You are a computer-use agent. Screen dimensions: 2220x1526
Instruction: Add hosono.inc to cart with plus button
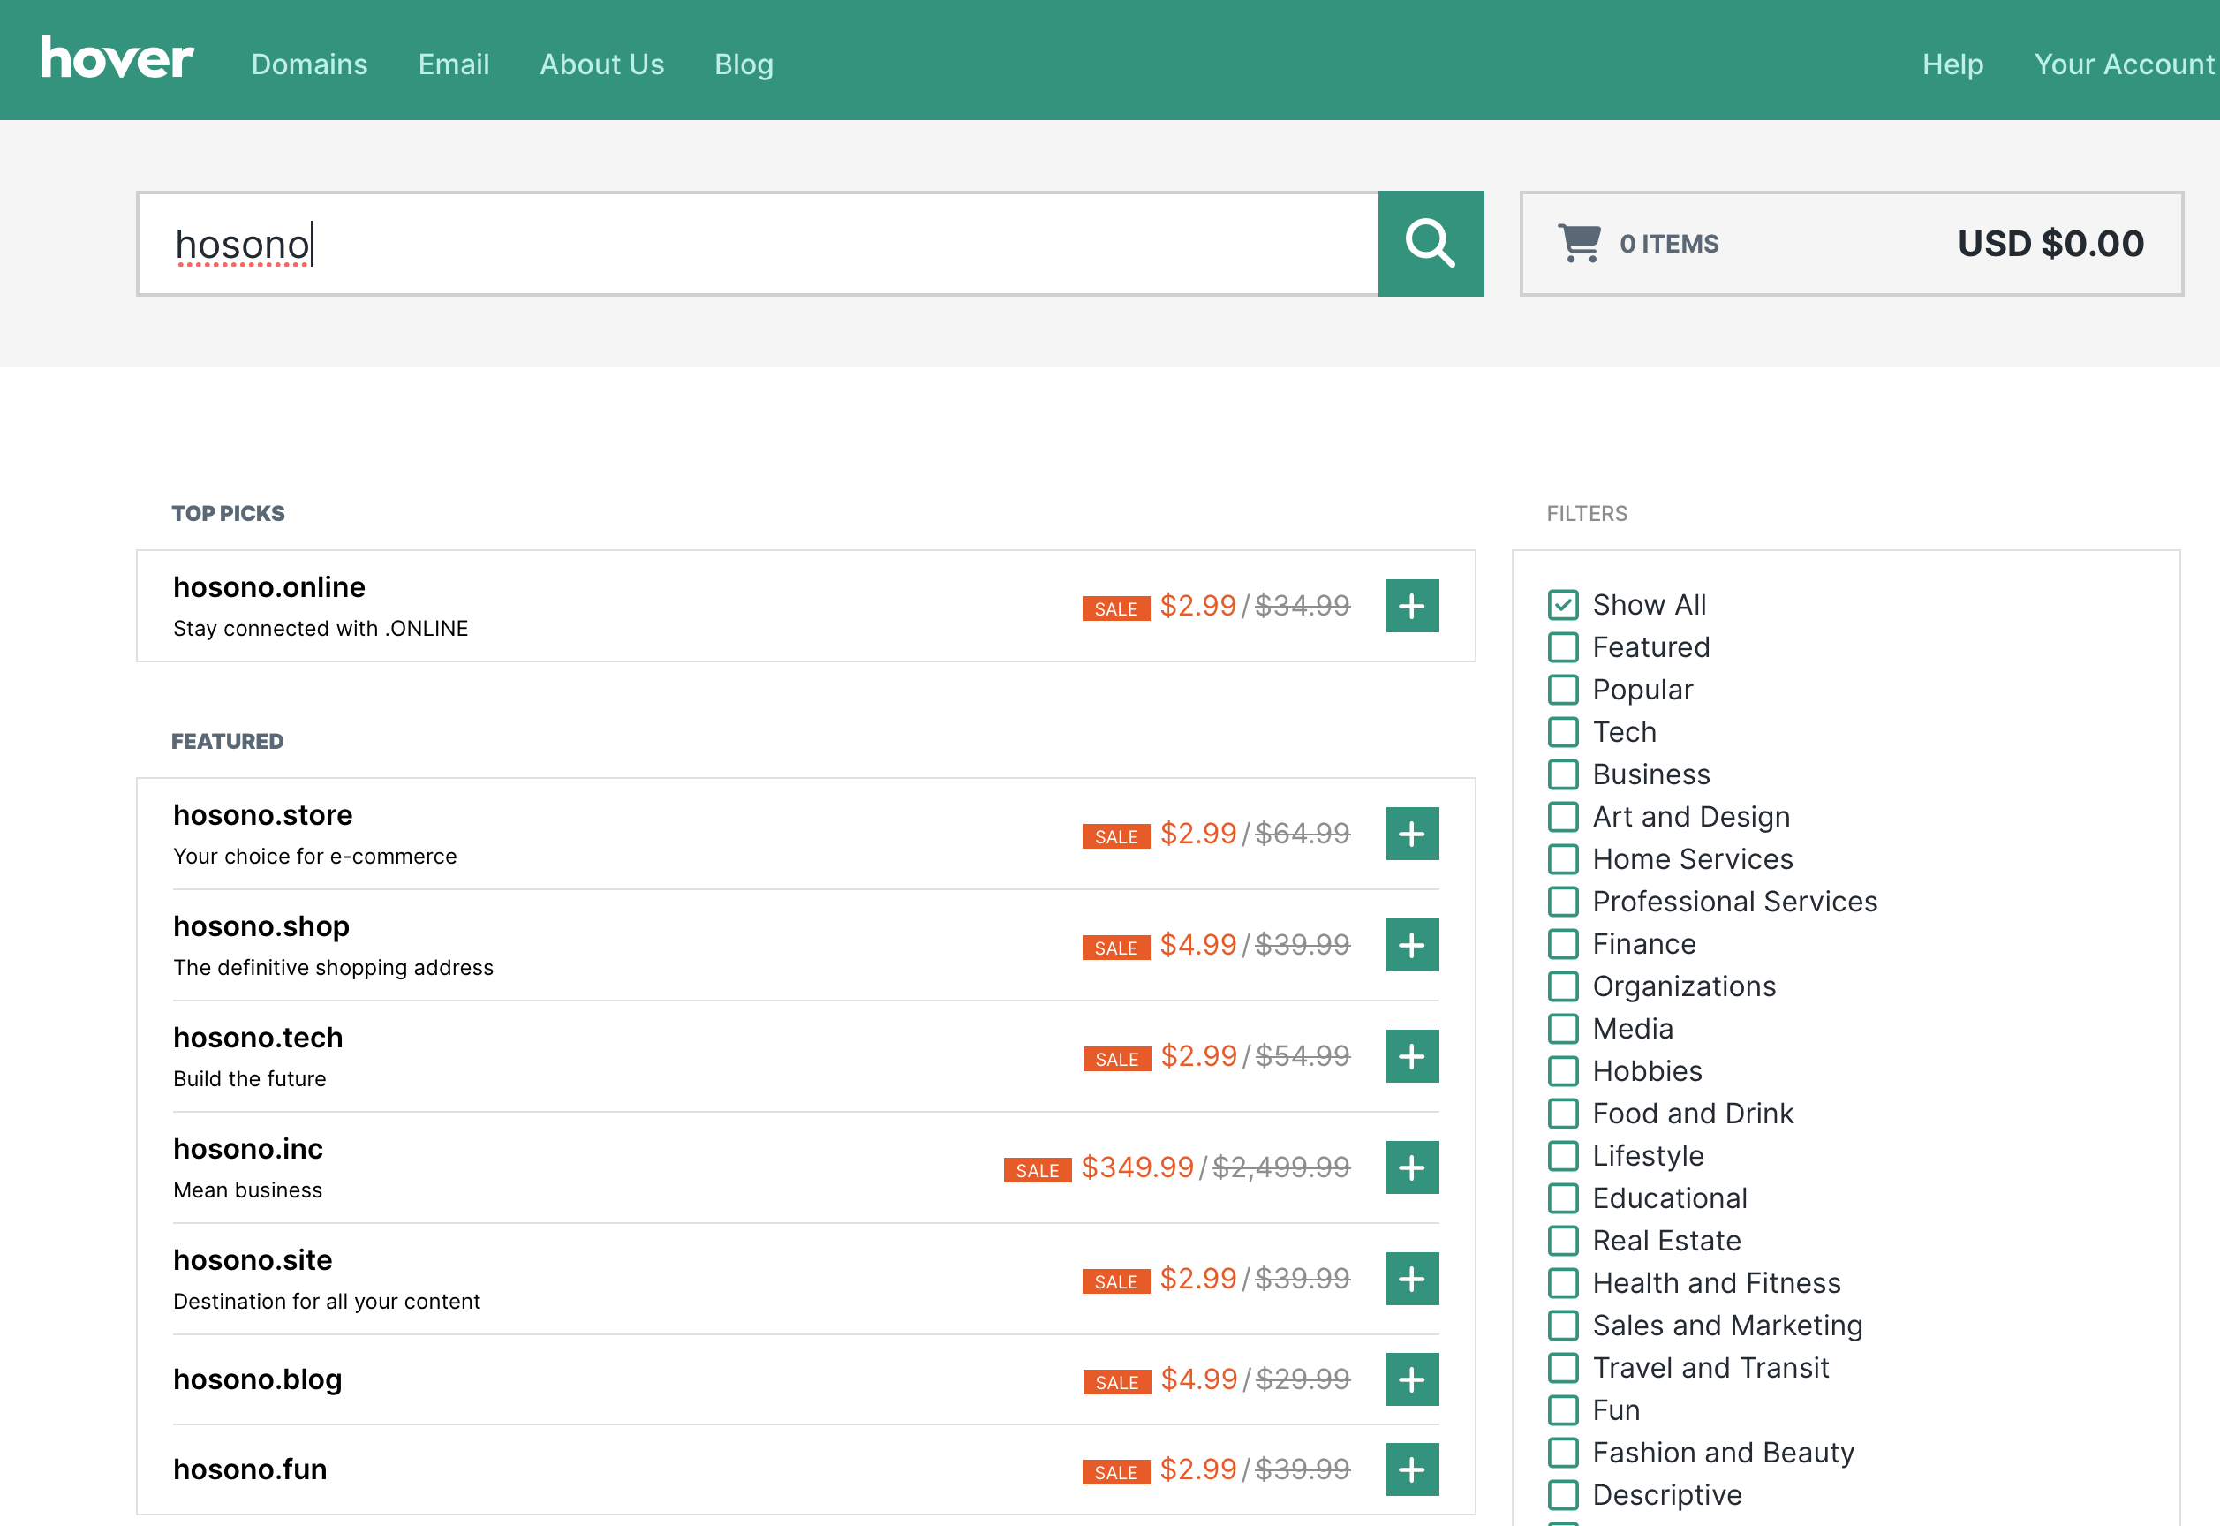1412,1167
